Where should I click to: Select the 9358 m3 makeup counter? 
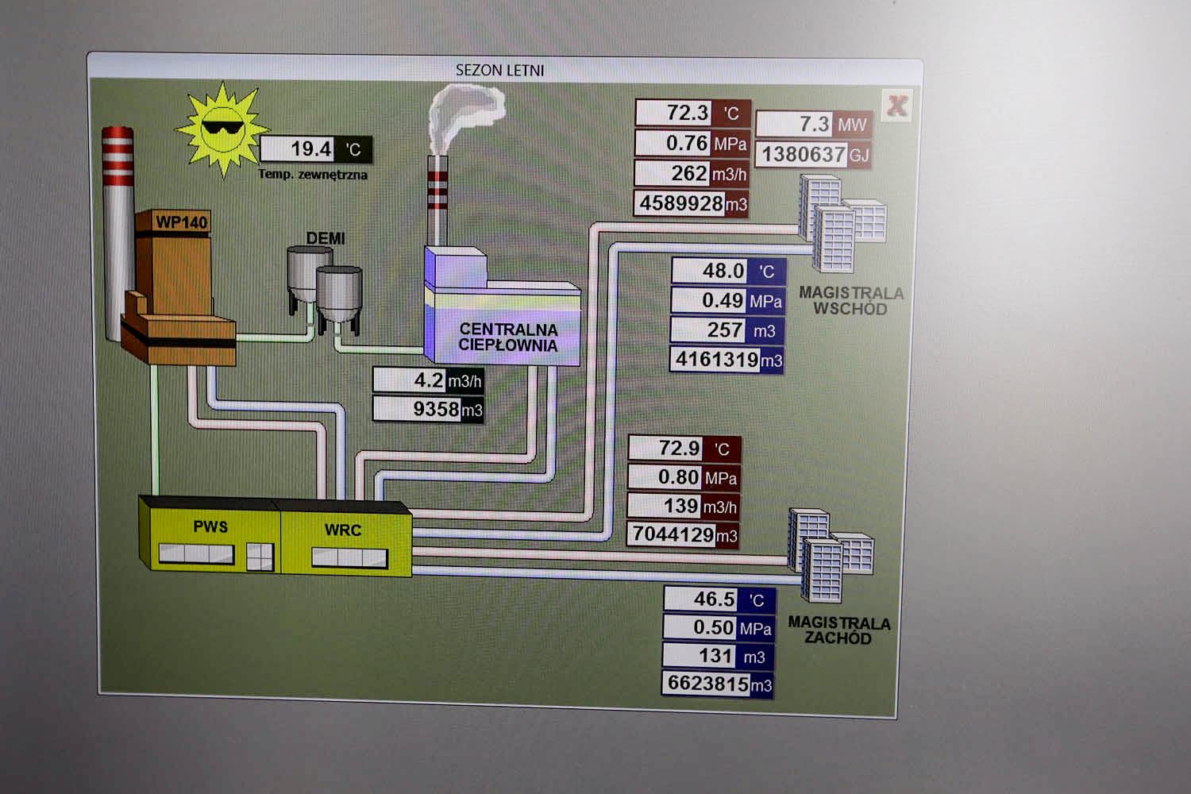429,410
